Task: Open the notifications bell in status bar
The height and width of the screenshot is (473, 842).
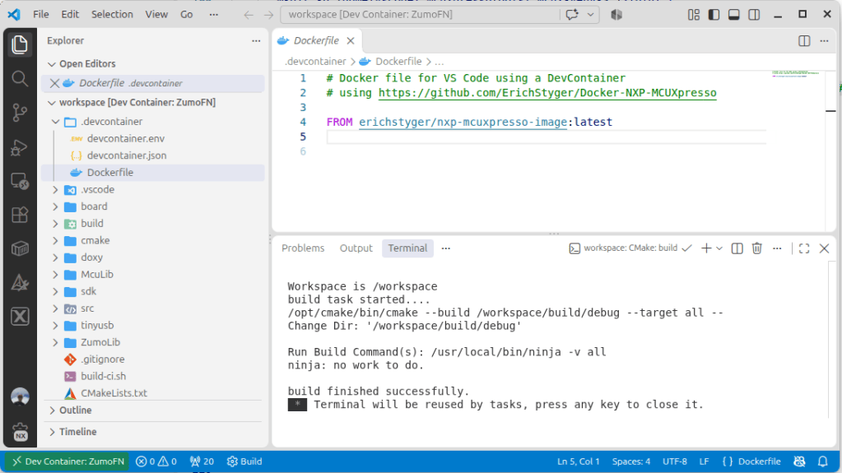Action: click(x=823, y=461)
